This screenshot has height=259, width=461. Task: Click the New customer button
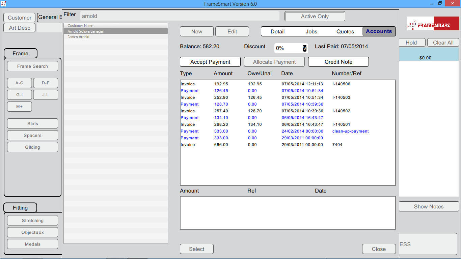click(196, 31)
